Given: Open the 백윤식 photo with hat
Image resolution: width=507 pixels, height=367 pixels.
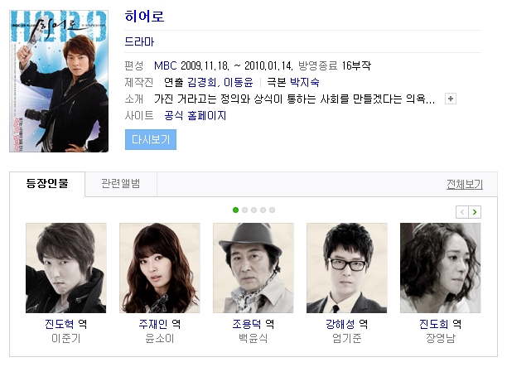Looking at the screenshot, I should pos(254,268).
